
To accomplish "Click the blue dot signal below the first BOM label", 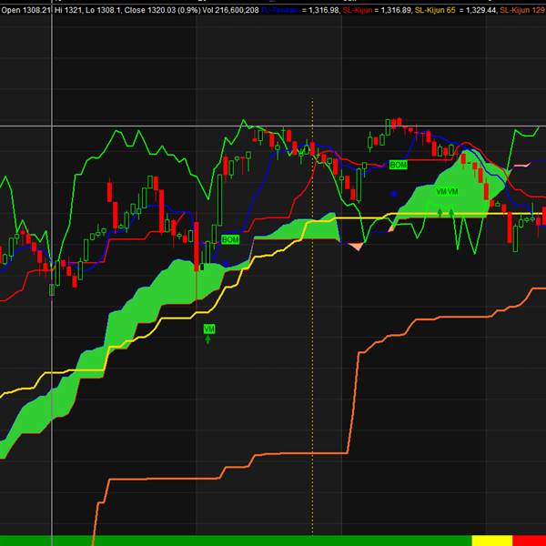I will point(226,263).
